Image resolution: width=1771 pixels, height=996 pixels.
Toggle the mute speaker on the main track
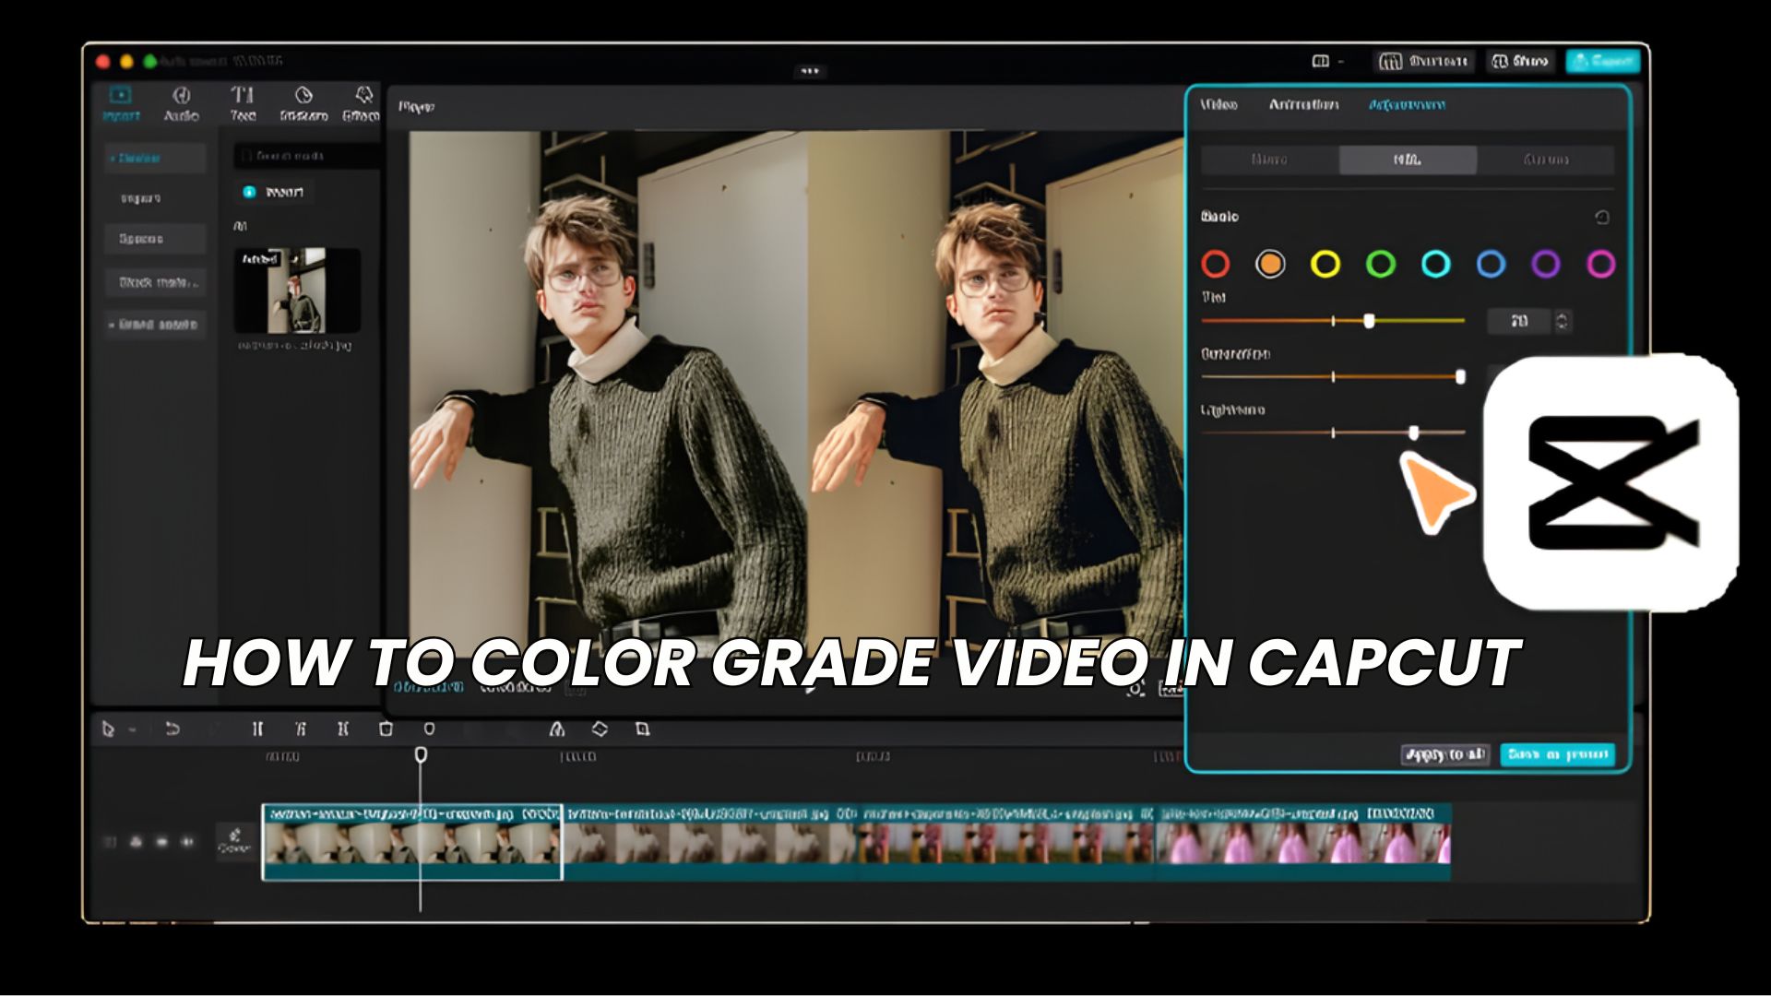[x=187, y=842]
